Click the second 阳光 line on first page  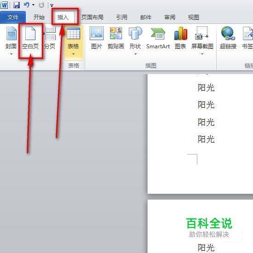coord(206,105)
